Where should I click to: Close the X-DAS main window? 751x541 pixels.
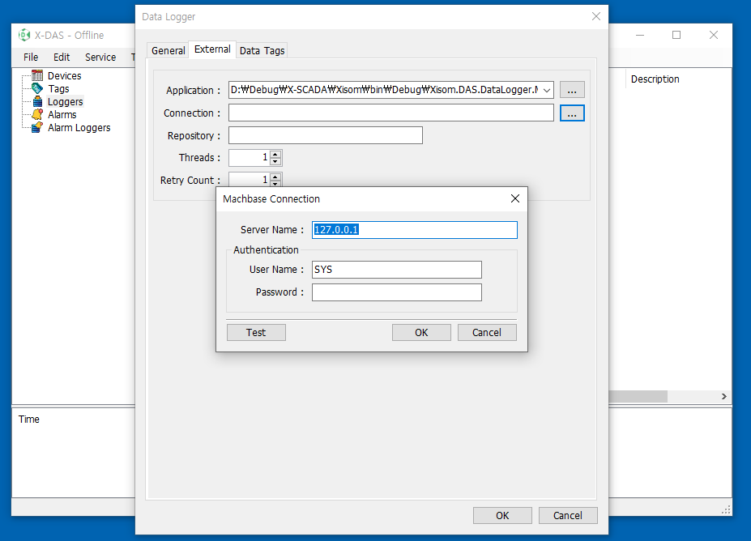click(x=714, y=35)
